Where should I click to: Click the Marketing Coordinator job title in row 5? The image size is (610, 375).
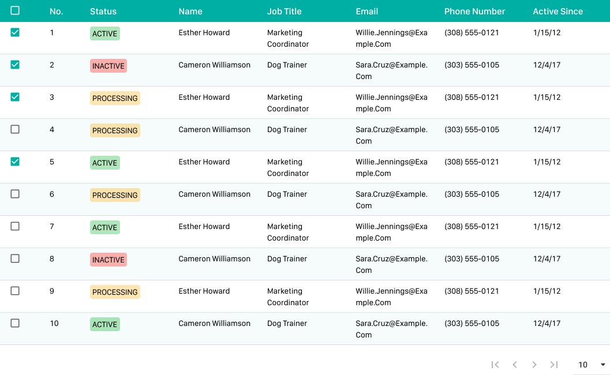(288, 167)
